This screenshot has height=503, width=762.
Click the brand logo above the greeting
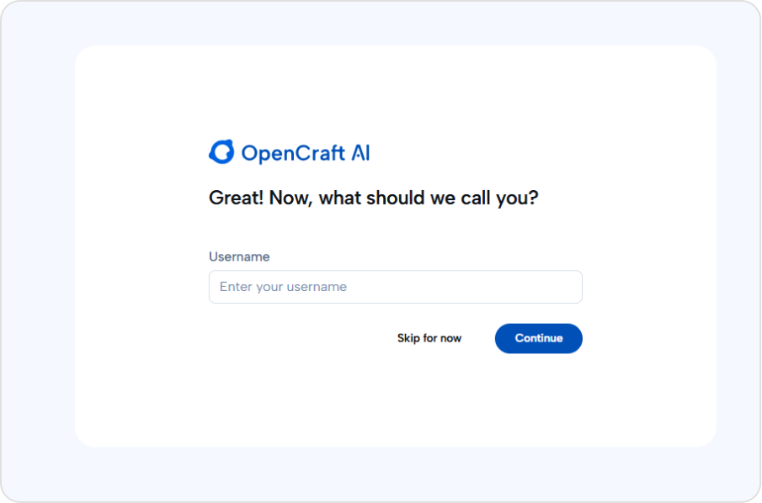pos(289,151)
